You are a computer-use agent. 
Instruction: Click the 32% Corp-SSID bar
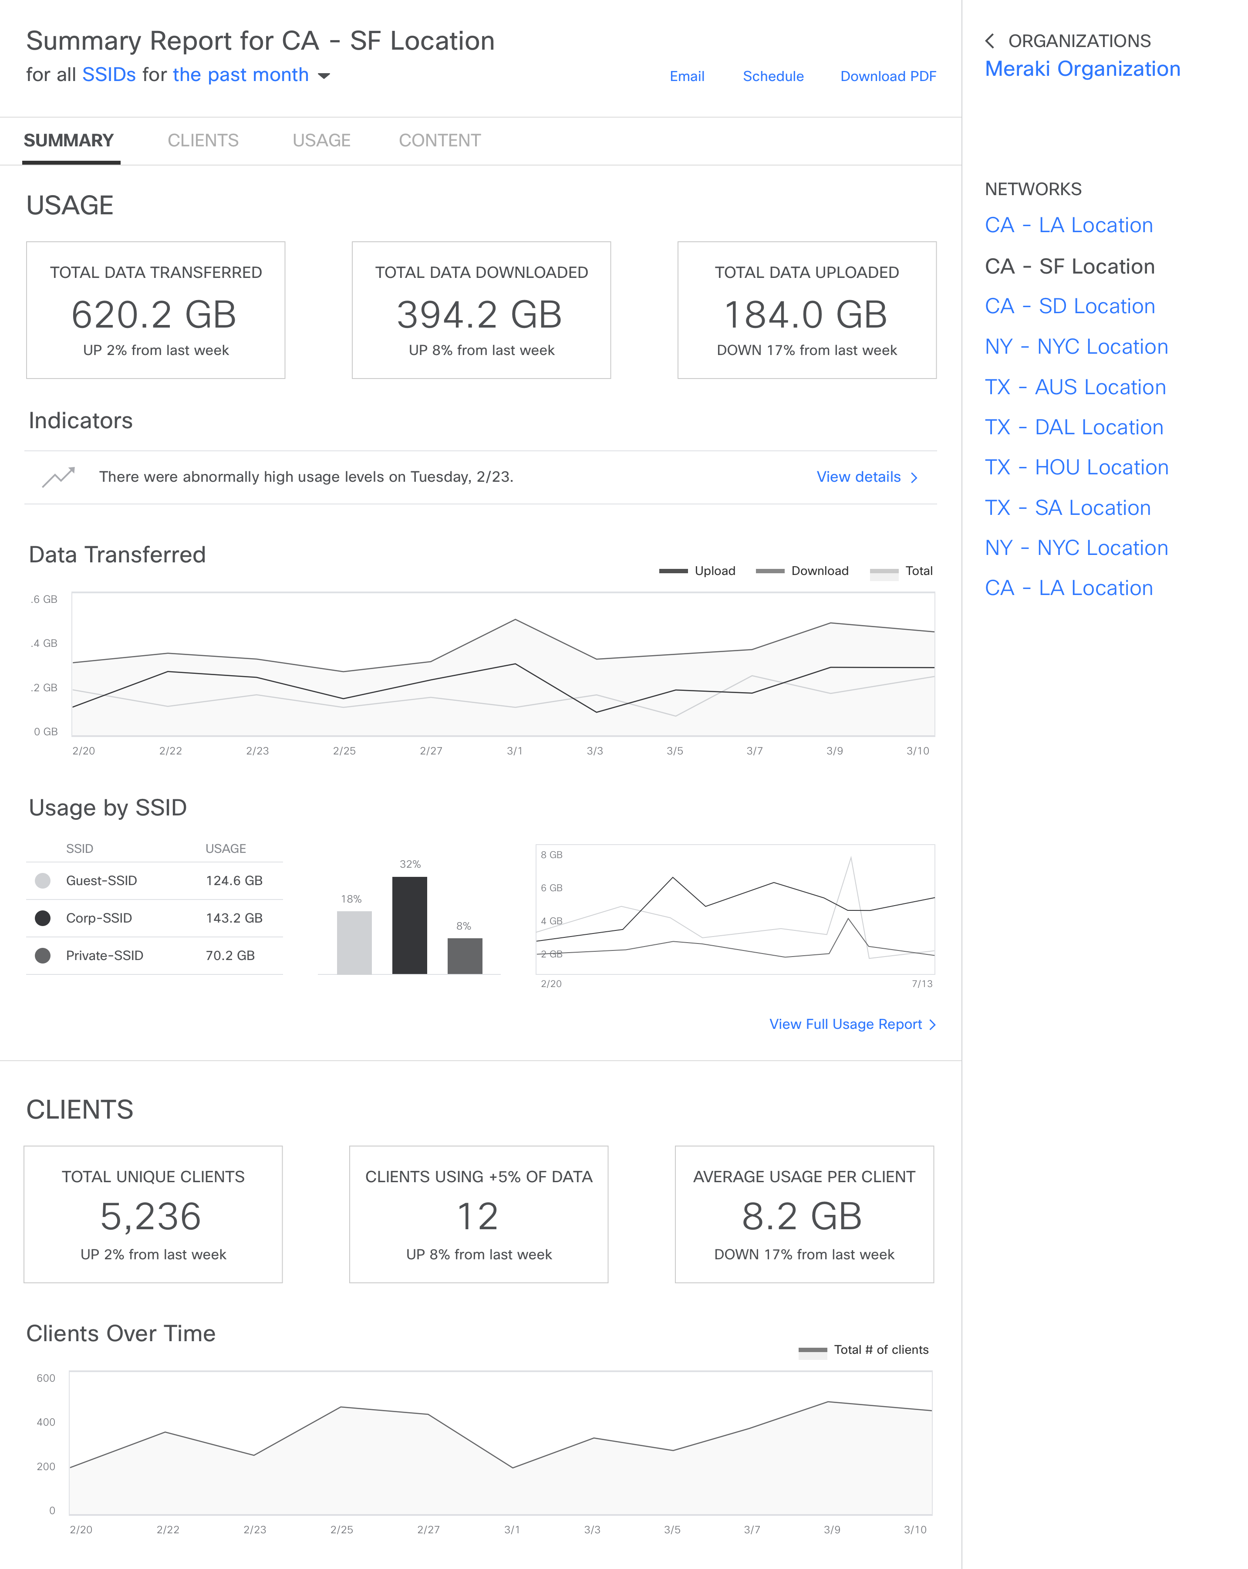[410, 925]
